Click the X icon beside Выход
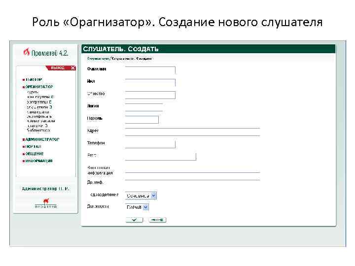Image resolution: width=355 pixels, height=266 pixels. (x=73, y=68)
